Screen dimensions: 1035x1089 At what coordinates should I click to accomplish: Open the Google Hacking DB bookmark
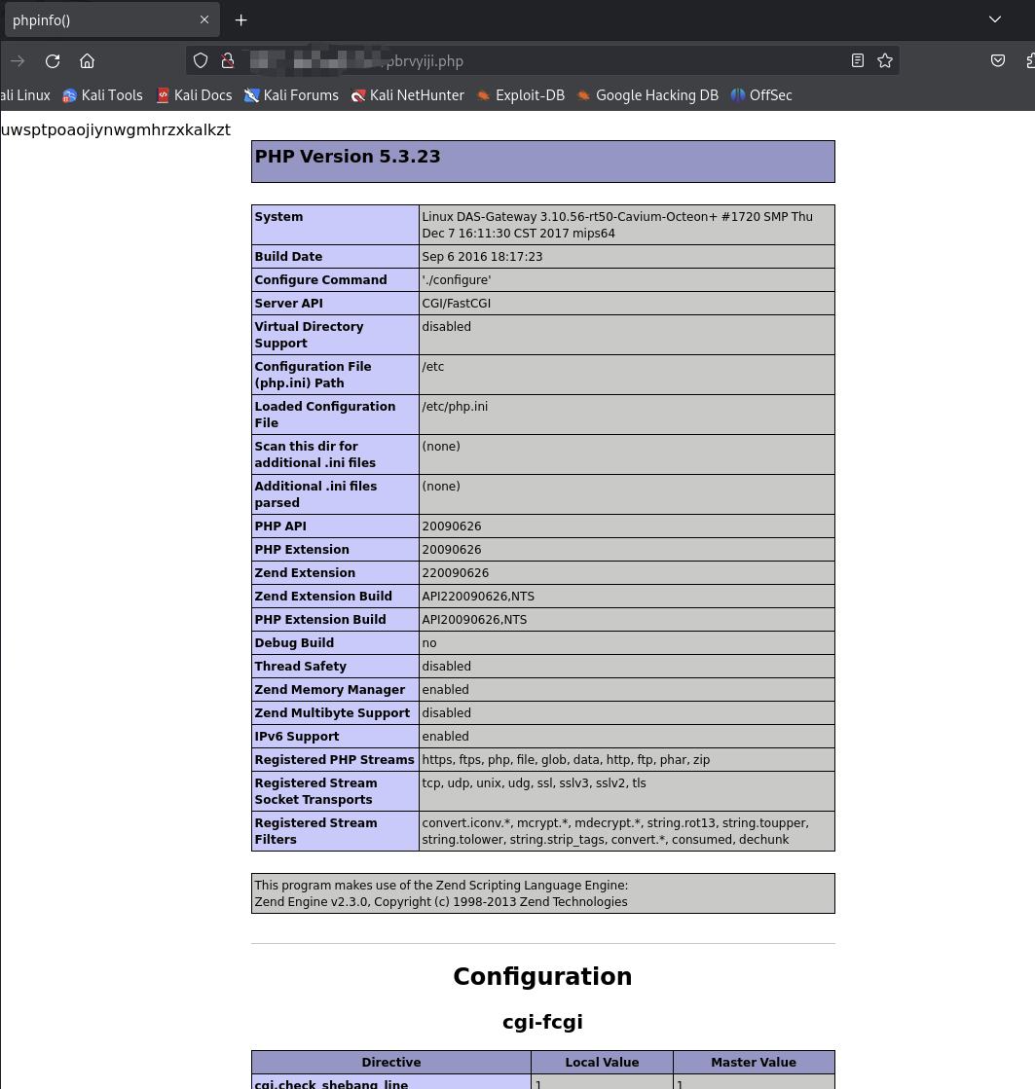tap(648, 95)
